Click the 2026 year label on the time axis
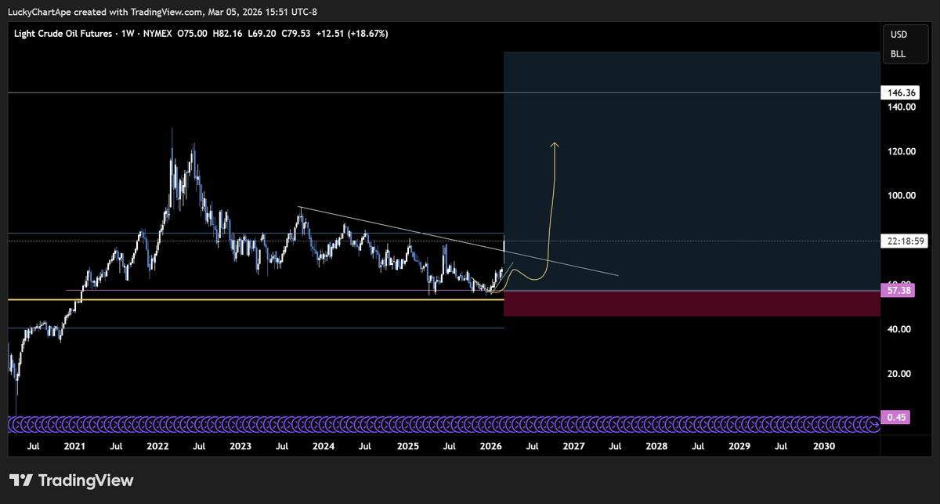The image size is (940, 504). tap(490, 445)
